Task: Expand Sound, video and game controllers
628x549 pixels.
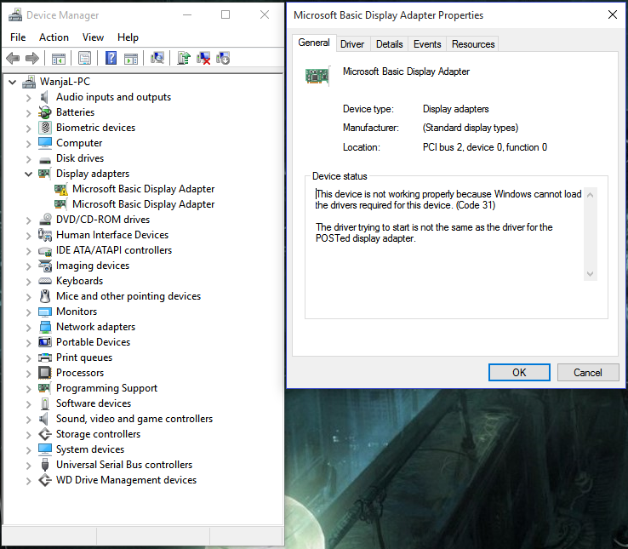Action: [28, 419]
